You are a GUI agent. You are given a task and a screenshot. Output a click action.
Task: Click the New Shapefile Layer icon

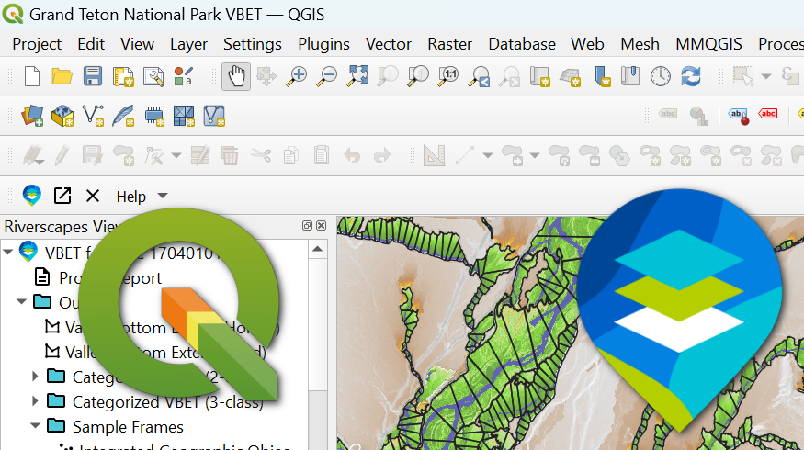[93, 116]
